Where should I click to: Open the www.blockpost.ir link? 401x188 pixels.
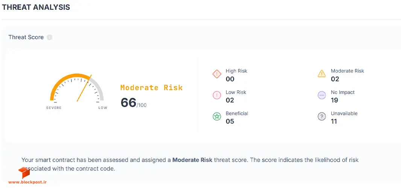coord(27,182)
